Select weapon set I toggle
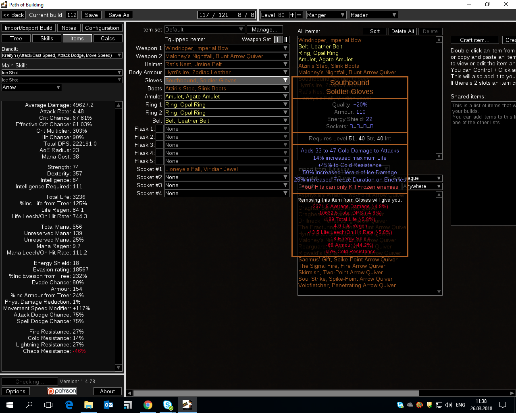516x413 pixels. [x=278, y=39]
